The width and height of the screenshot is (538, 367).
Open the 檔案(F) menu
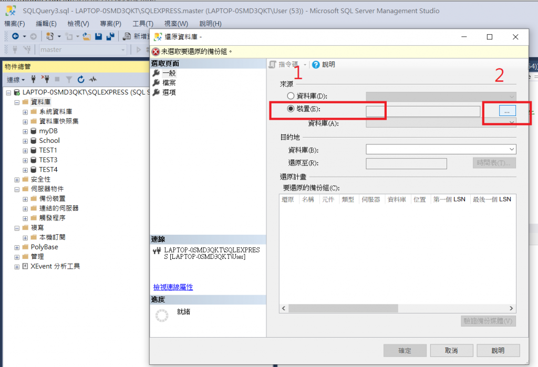point(14,24)
